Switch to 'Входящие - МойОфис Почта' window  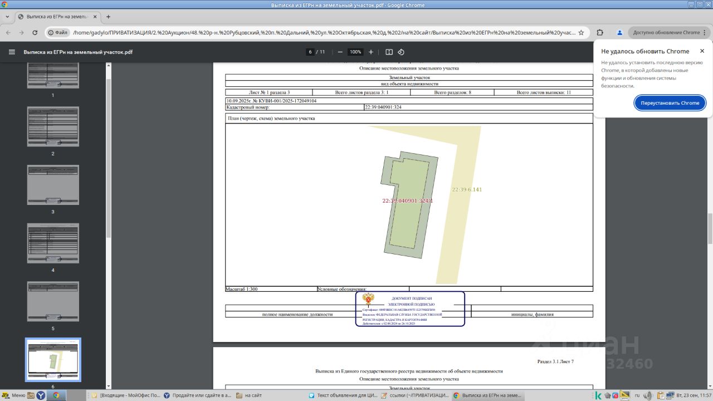(x=125, y=395)
